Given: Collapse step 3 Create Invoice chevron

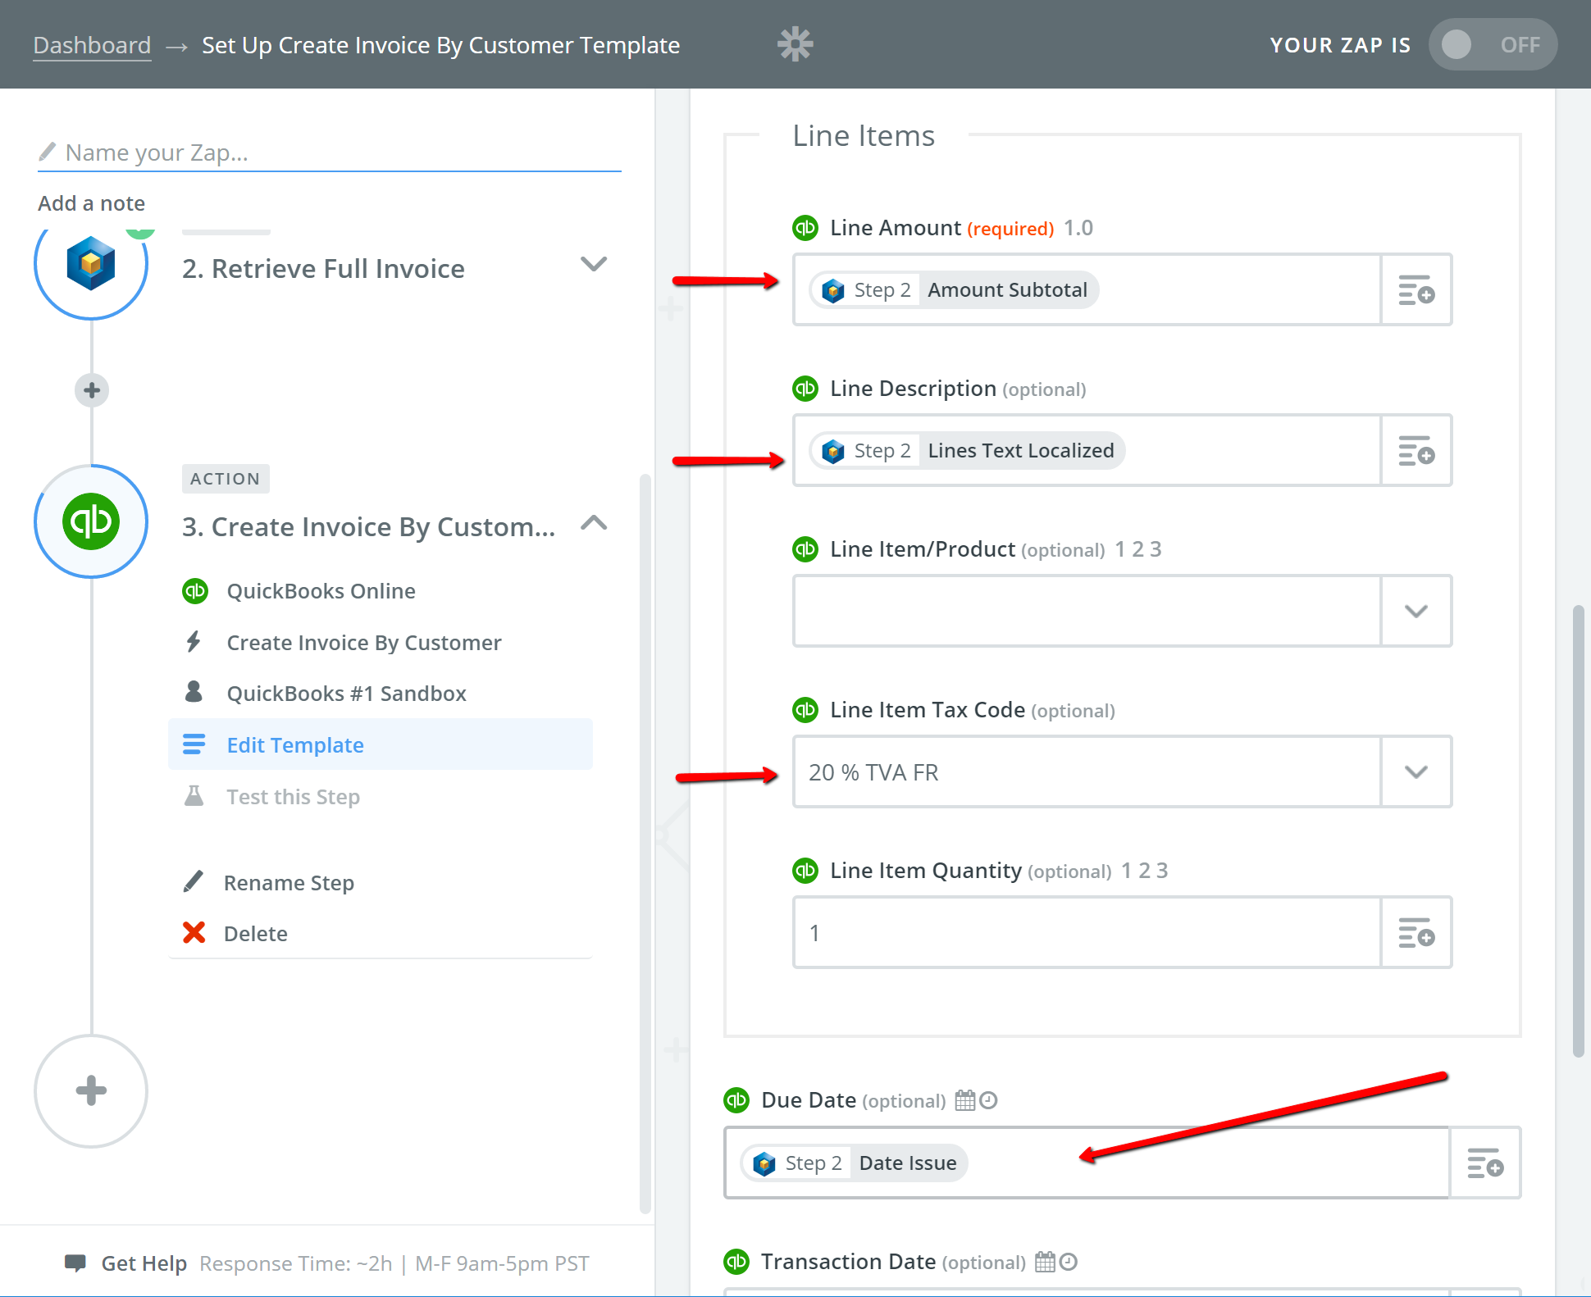Looking at the screenshot, I should [594, 523].
